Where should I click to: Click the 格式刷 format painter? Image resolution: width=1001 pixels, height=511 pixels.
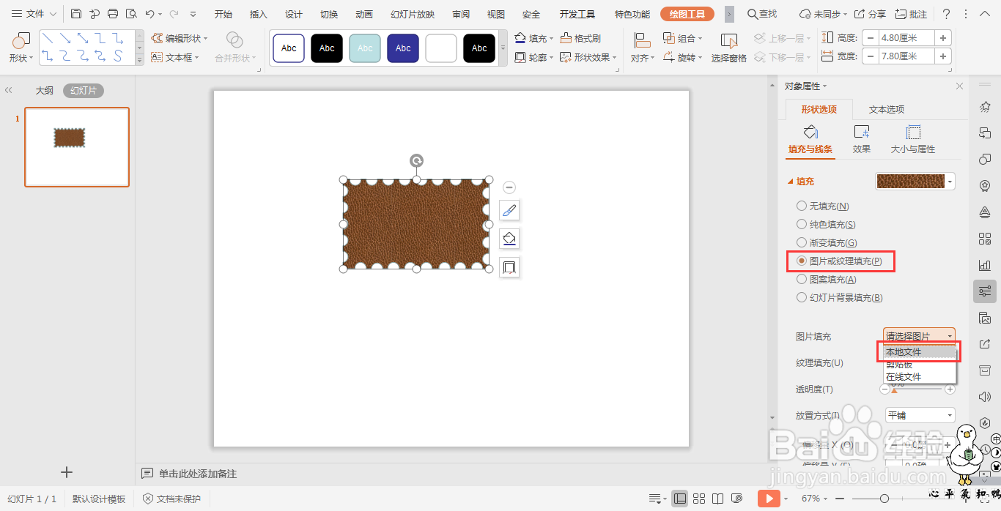580,38
